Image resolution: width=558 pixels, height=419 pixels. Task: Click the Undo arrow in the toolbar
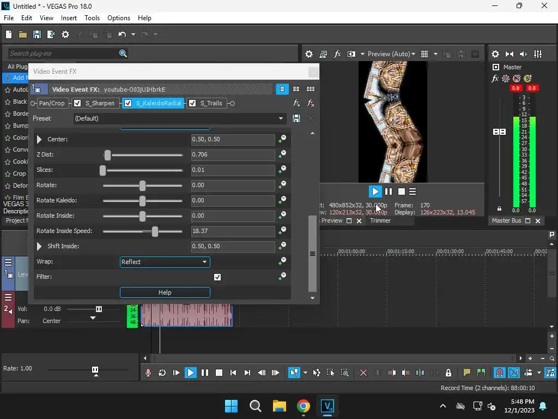coord(122,34)
